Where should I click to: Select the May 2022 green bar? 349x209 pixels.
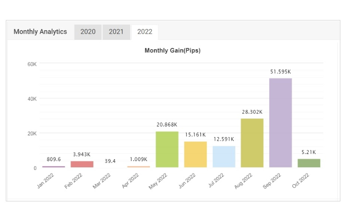pos(167,149)
